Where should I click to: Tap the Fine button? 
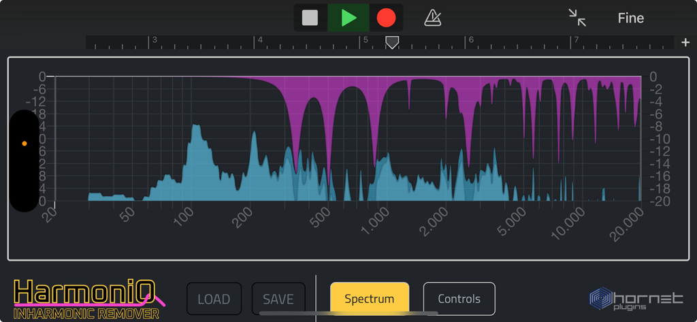click(x=631, y=18)
